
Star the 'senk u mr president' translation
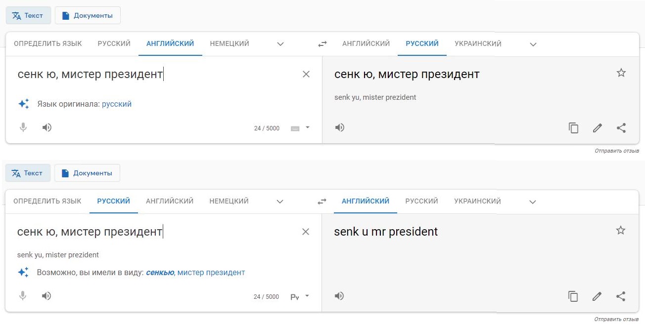621,231
